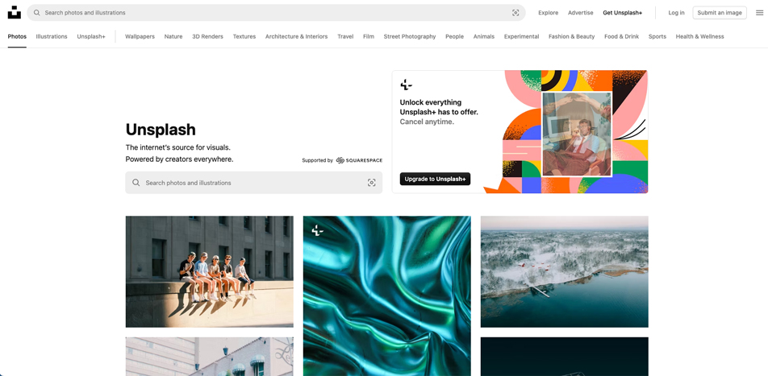
Task: Click magnifier icon in hero search box
Action: tap(136, 183)
